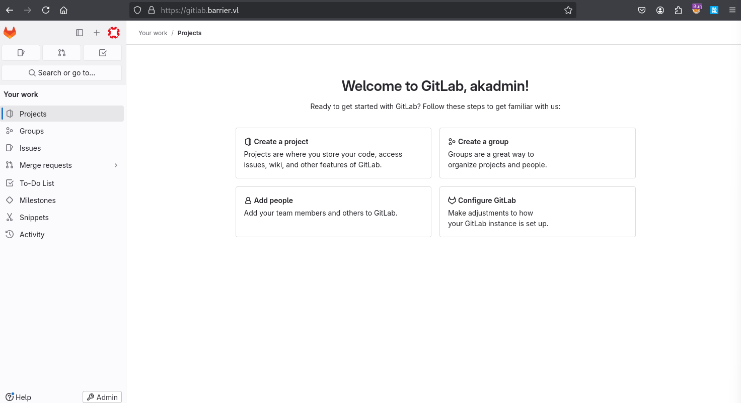Bookmark page with star icon
The height and width of the screenshot is (403, 741).
pos(568,10)
